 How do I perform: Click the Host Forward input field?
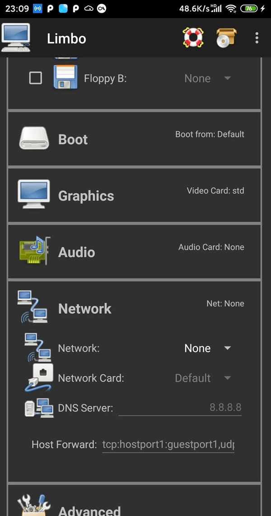168,445
